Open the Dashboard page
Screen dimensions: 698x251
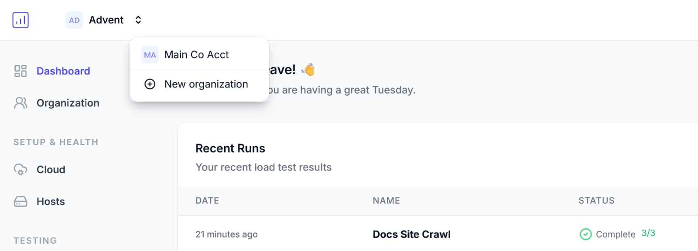(63, 71)
